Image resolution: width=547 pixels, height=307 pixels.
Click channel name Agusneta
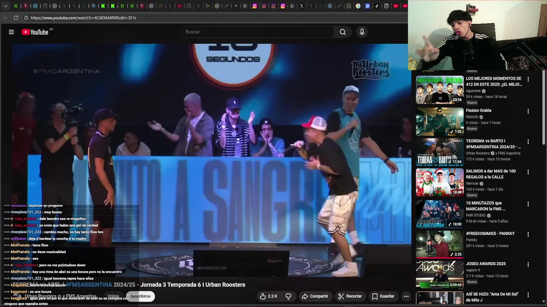coord(473,91)
